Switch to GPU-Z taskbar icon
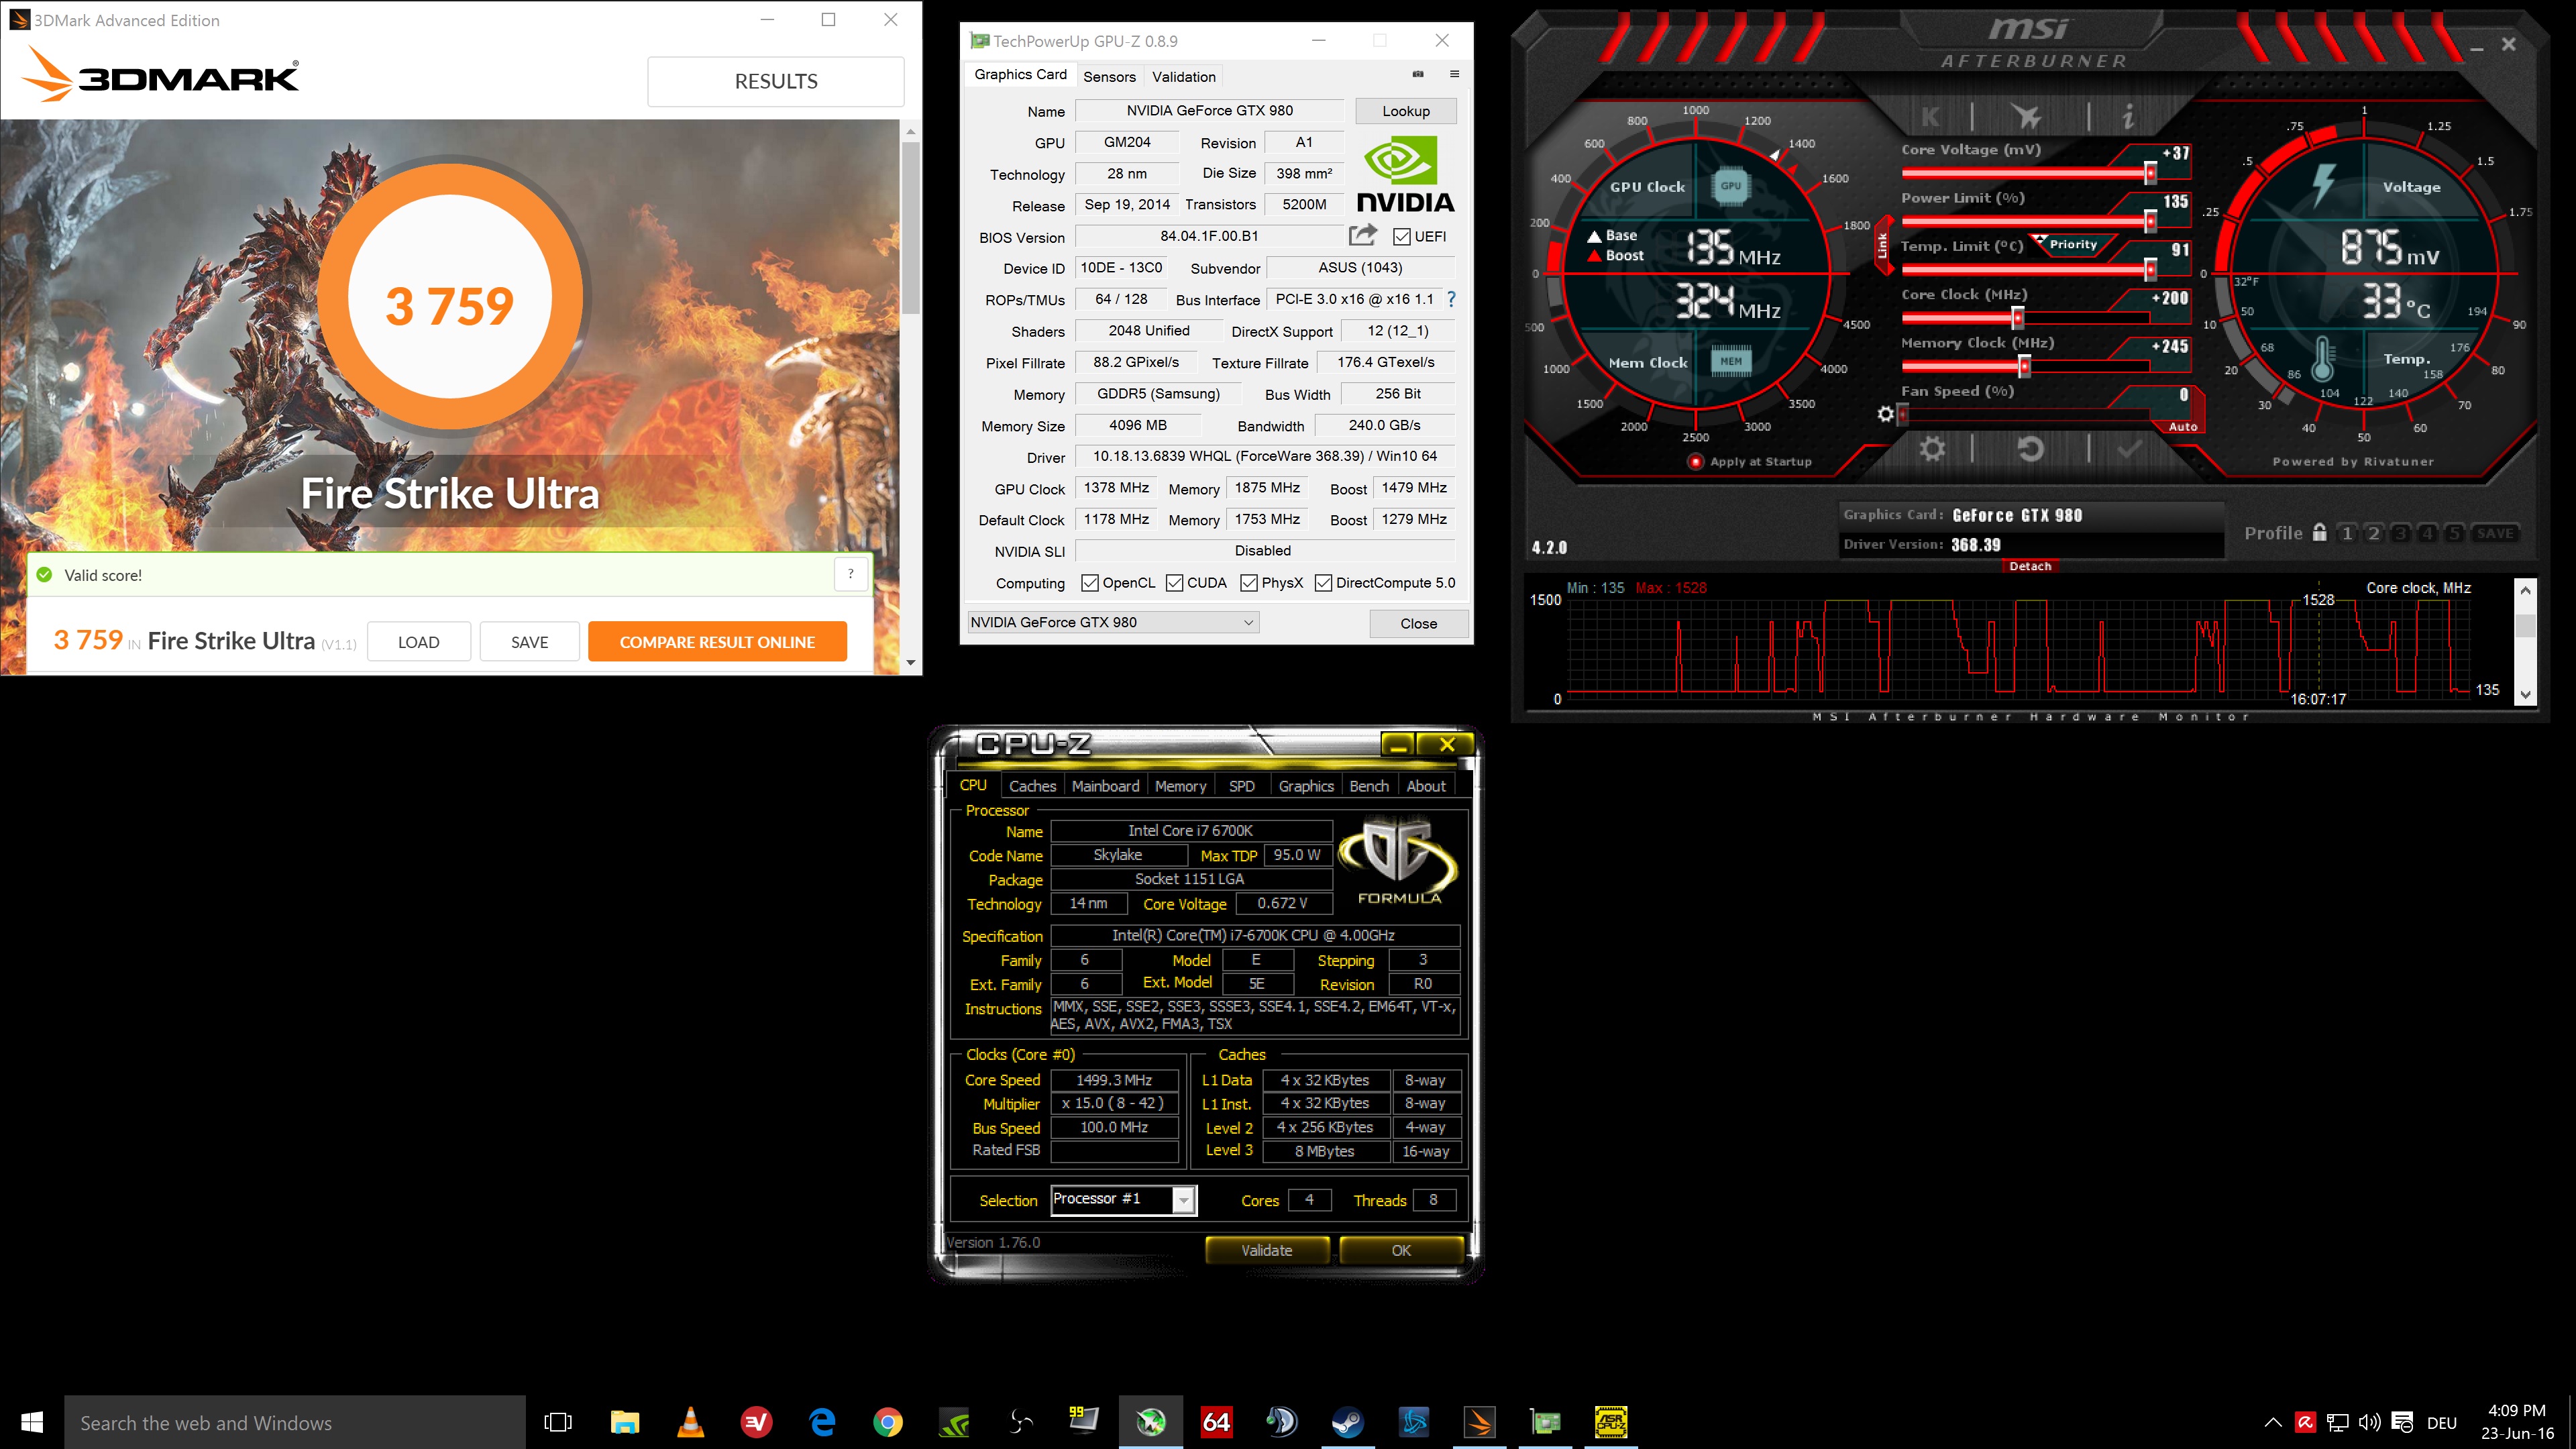This screenshot has height=1449, width=2576. (x=1546, y=1422)
